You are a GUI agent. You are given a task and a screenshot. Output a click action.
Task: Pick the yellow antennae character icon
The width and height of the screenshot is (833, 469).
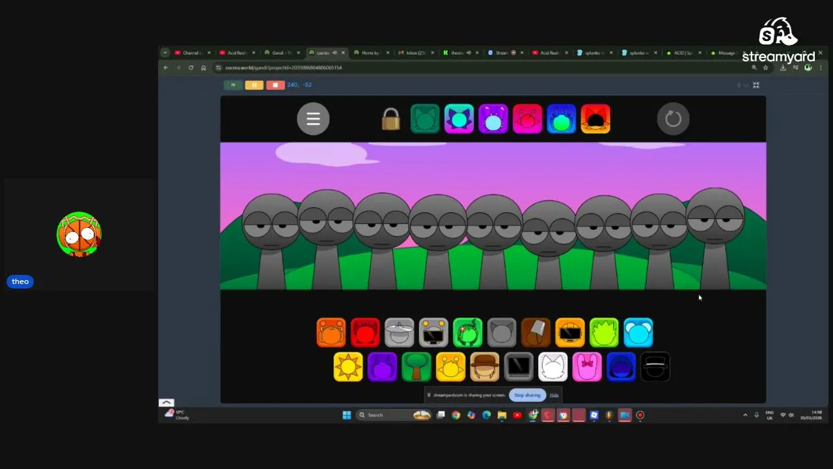[x=450, y=367]
